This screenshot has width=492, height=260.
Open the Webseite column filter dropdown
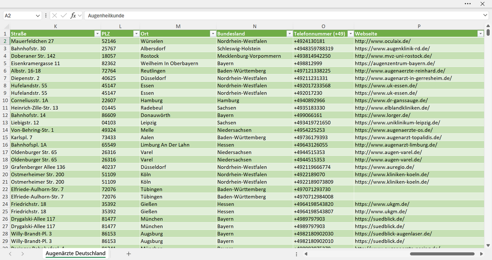point(480,34)
